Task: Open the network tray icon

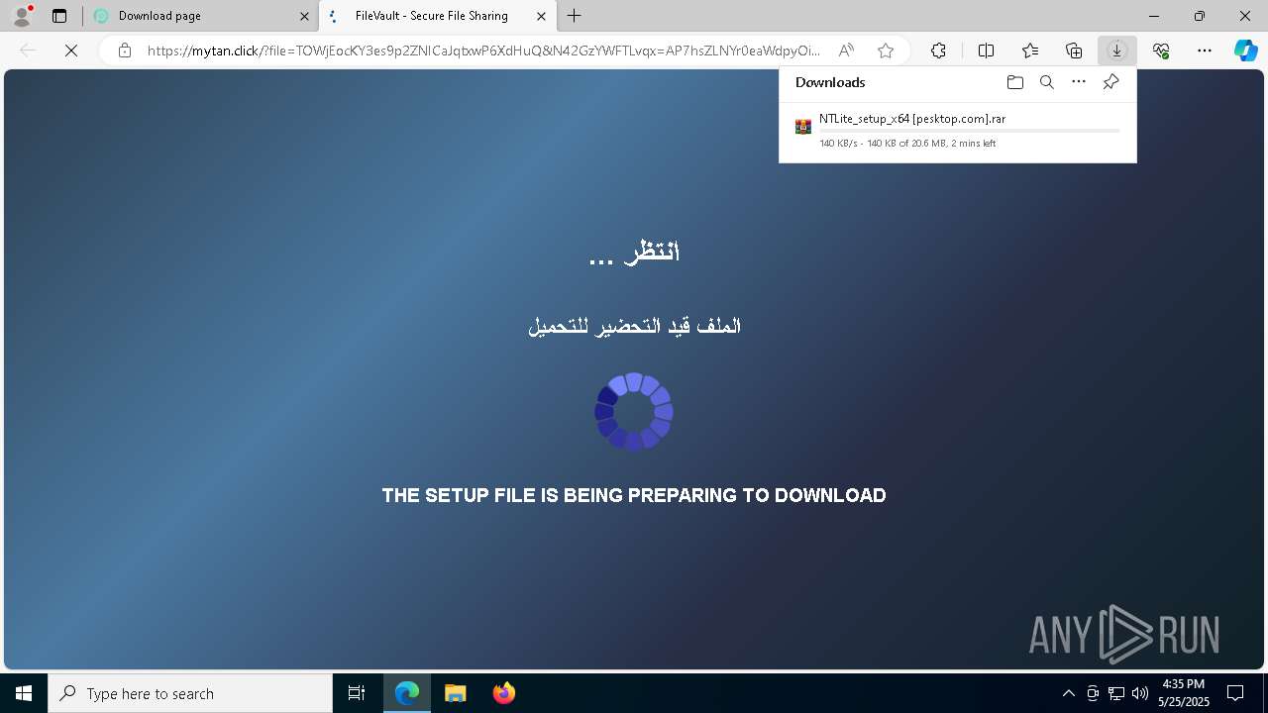Action: pos(1116,693)
